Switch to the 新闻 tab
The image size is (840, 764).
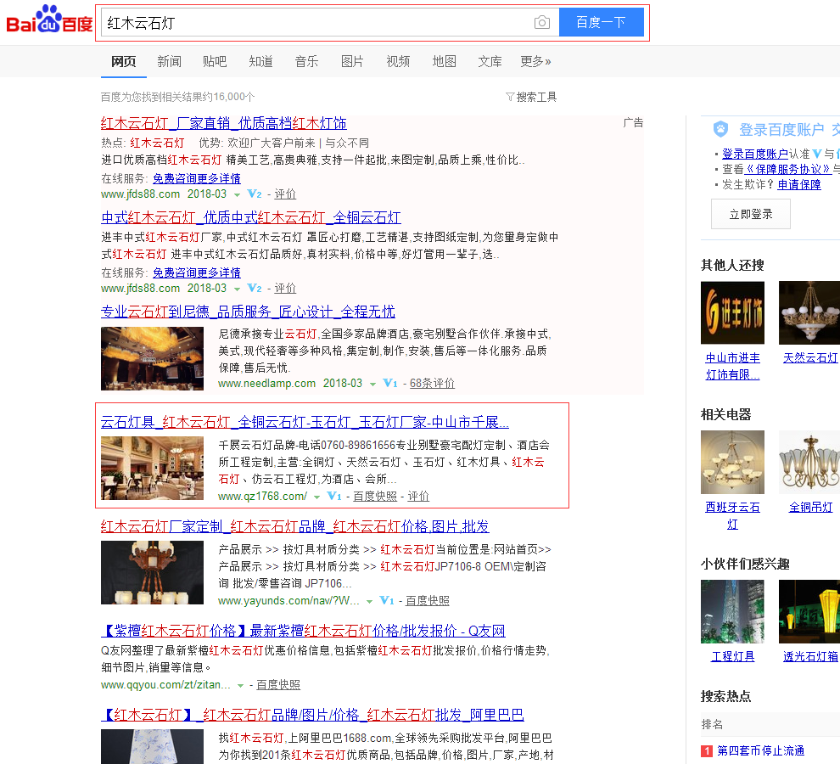pyautogui.click(x=169, y=61)
